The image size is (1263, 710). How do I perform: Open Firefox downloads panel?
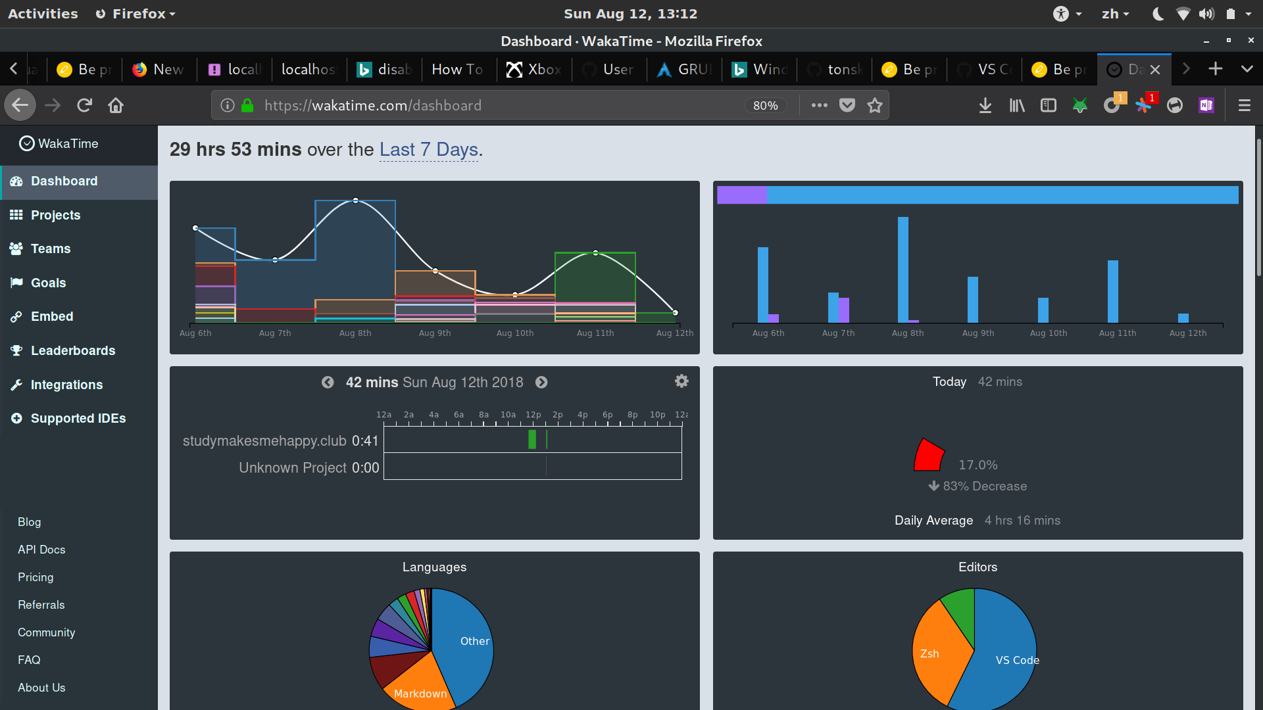[985, 105]
